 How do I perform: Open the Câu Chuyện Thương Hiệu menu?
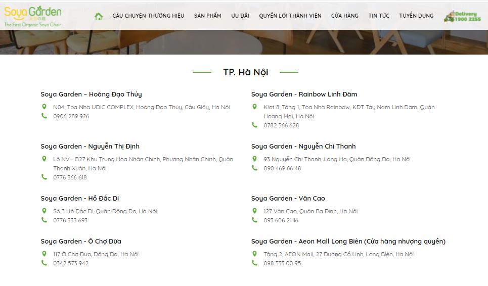148,16
